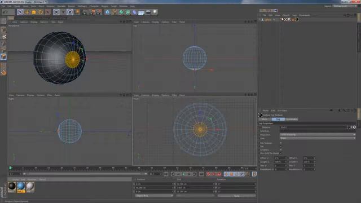Open the spline pen tools icon
361x203 pixels.
[114, 12]
